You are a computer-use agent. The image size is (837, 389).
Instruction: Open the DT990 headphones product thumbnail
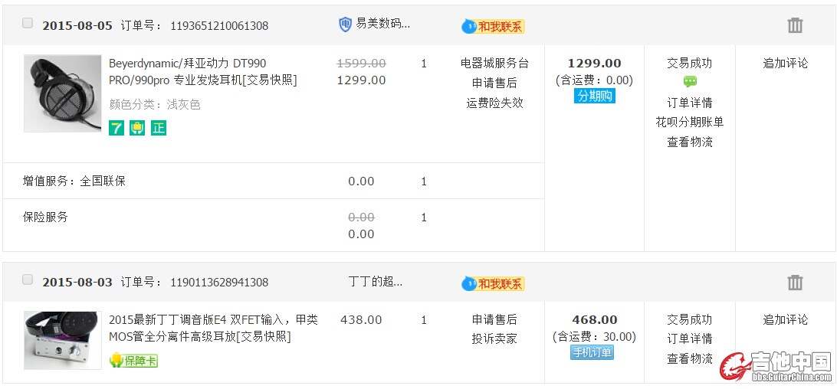(63, 93)
